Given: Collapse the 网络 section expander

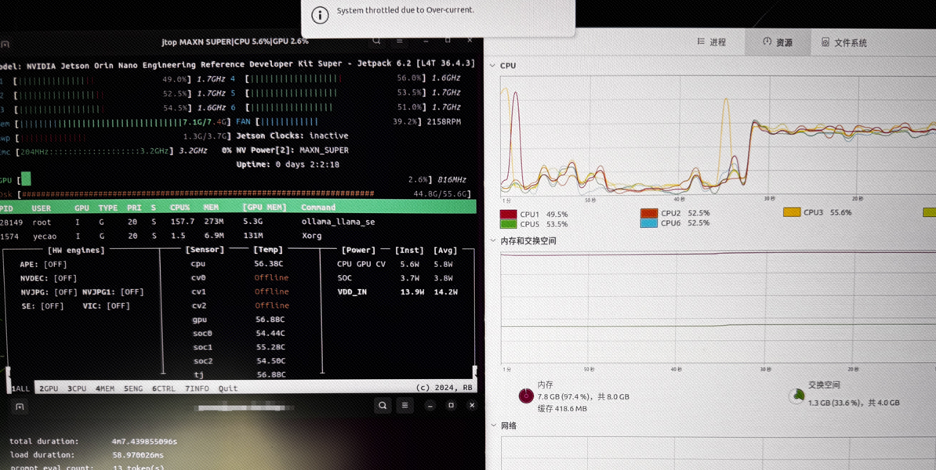Looking at the screenshot, I should [x=492, y=426].
